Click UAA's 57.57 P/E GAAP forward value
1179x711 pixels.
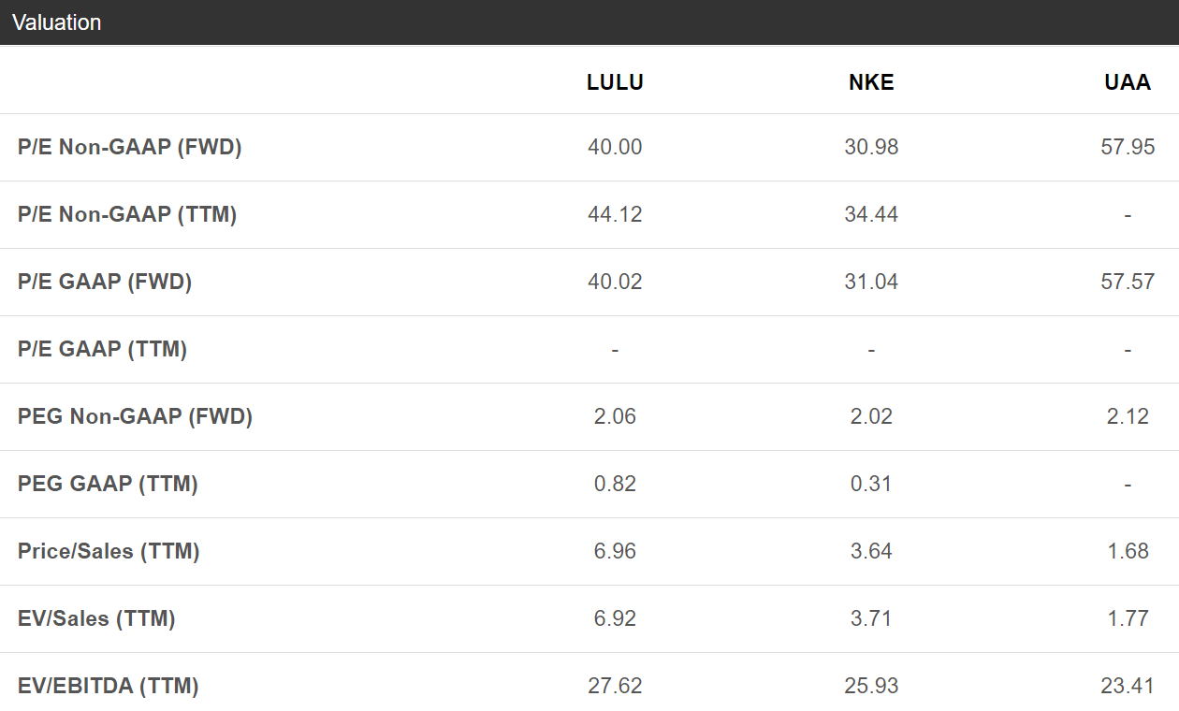pyautogui.click(x=1128, y=282)
